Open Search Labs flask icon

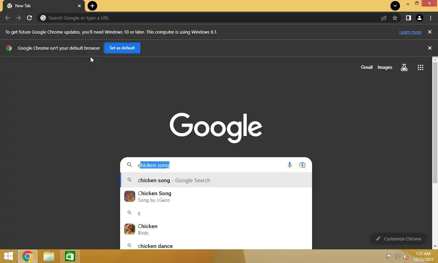point(404,67)
